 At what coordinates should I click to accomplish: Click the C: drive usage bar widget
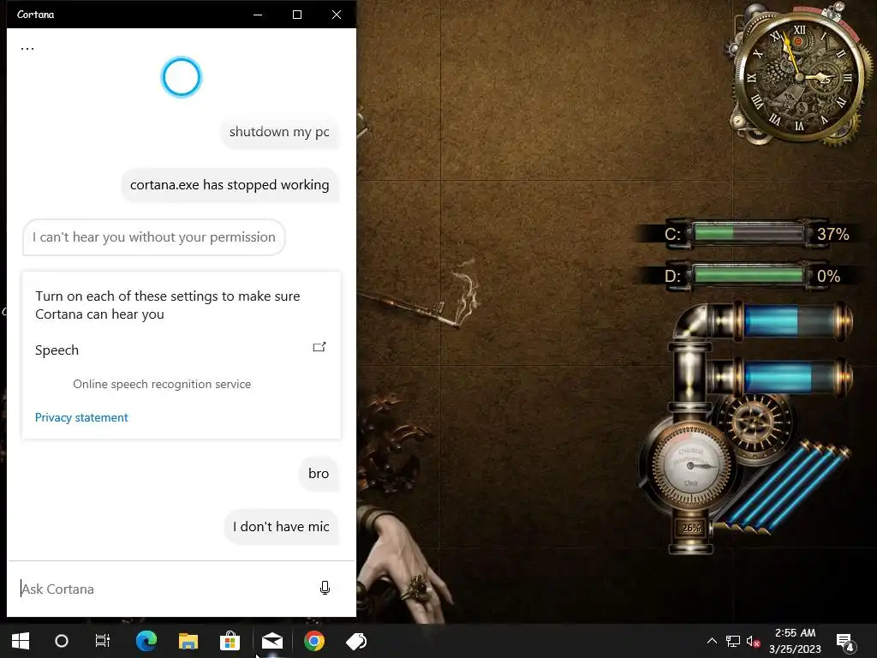[x=749, y=233]
